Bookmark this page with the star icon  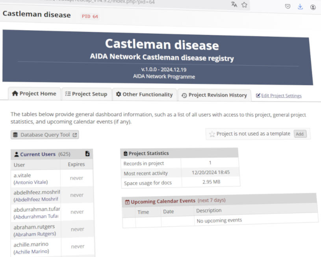[244, 5]
